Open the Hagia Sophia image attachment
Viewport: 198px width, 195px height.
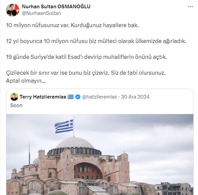tap(100, 154)
